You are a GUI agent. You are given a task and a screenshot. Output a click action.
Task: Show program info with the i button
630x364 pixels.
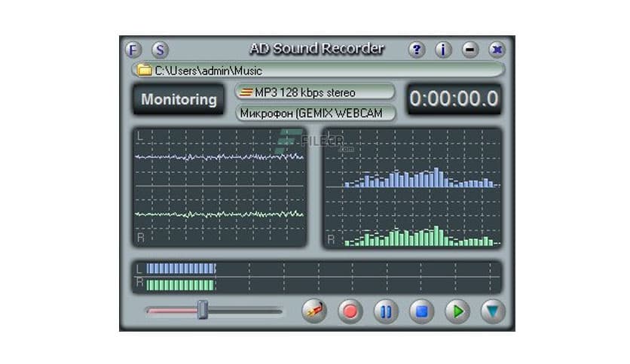click(443, 50)
